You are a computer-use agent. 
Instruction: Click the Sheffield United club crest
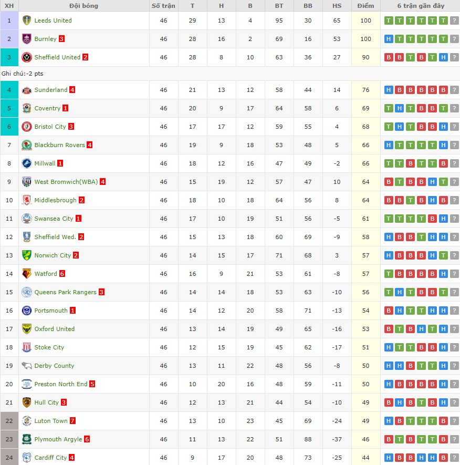click(x=27, y=57)
